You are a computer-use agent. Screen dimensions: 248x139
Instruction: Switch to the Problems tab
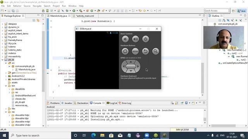pos(53,103)
